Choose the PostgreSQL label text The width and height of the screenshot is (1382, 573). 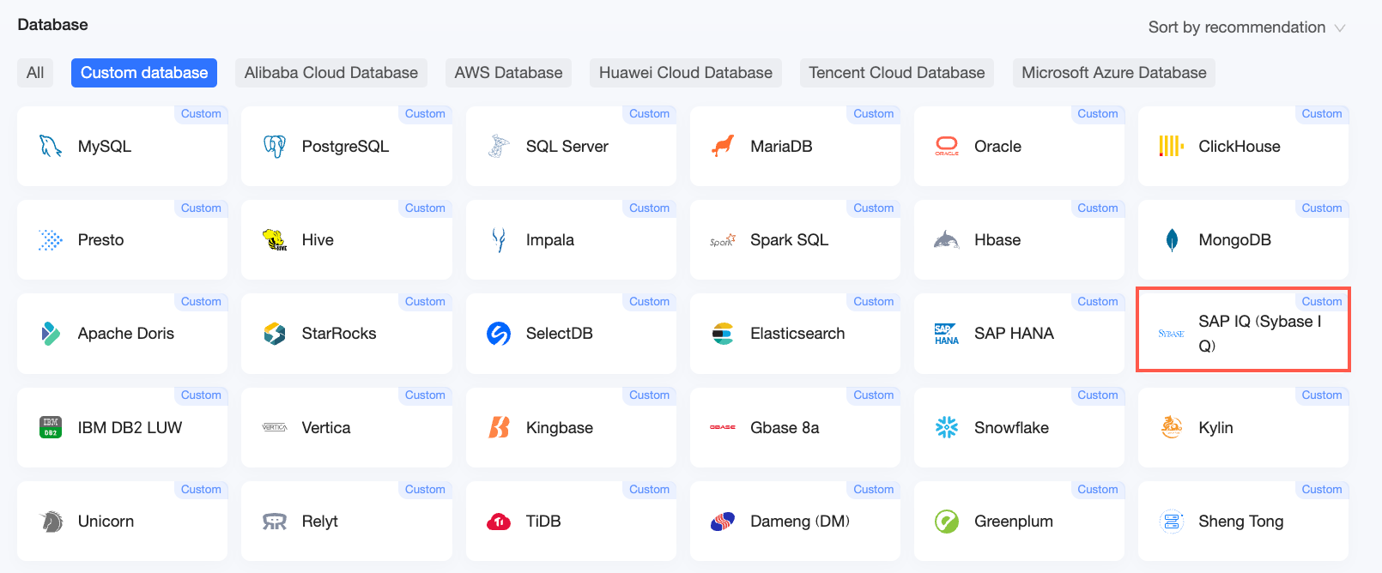(x=345, y=147)
